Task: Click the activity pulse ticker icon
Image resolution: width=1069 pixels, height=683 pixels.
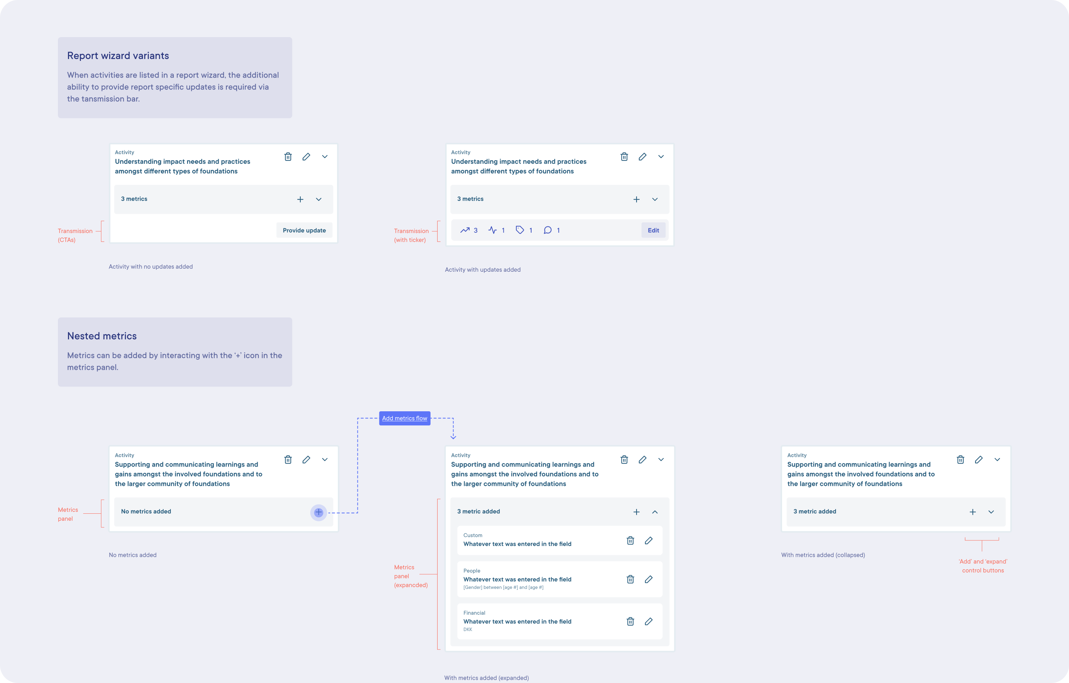Action: tap(492, 230)
